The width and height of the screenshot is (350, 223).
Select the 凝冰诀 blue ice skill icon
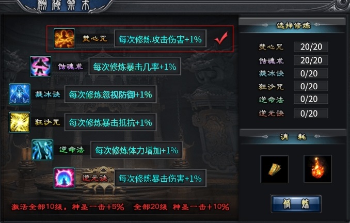[x=20, y=94]
